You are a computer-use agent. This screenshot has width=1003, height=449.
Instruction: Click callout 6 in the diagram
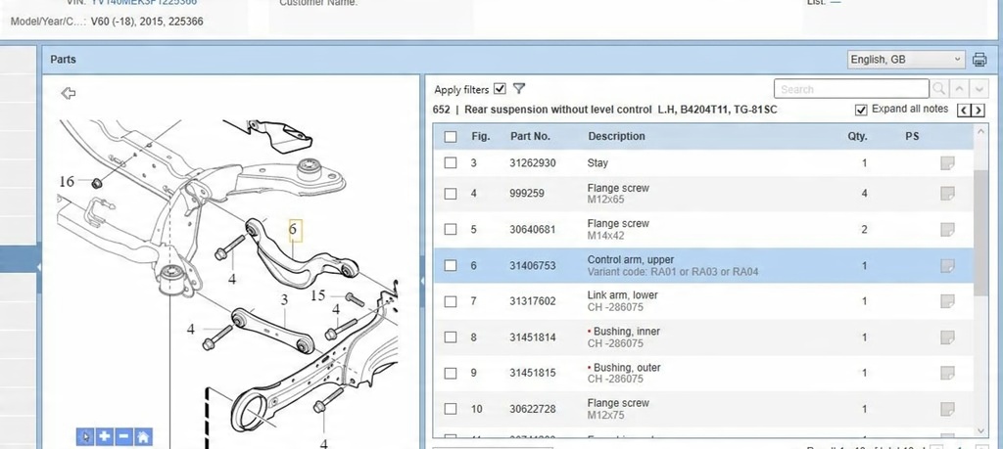(294, 229)
